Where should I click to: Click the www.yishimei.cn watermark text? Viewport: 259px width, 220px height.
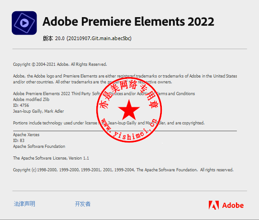129,130
